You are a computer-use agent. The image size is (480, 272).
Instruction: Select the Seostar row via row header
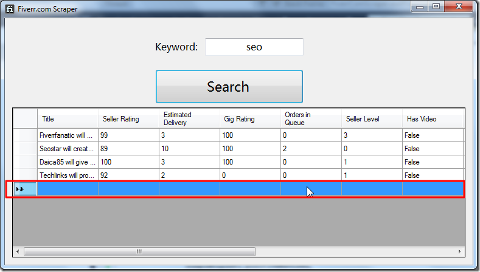25,149
